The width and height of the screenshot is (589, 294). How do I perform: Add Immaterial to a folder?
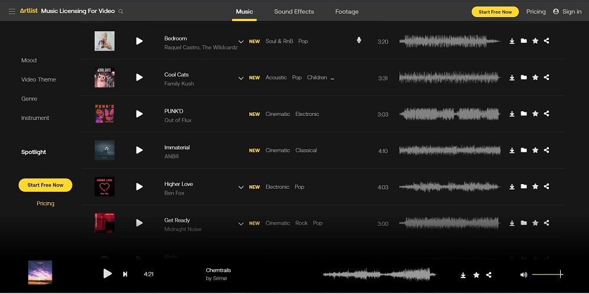point(524,150)
